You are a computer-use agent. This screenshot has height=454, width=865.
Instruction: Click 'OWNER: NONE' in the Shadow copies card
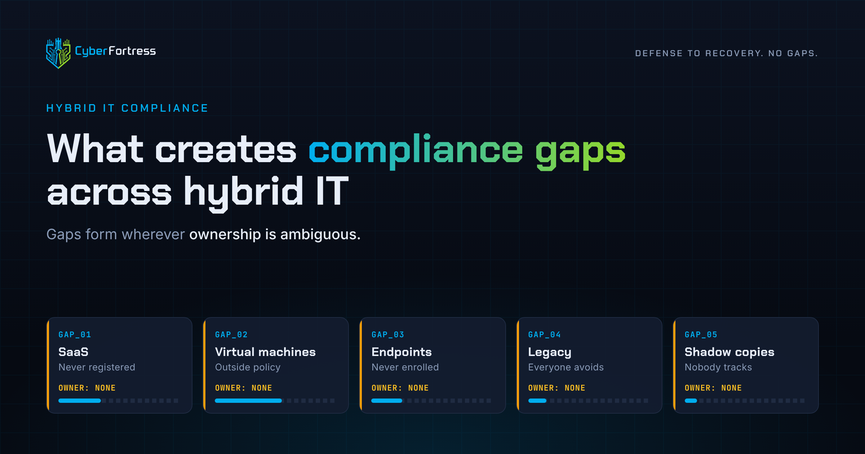[x=713, y=388]
